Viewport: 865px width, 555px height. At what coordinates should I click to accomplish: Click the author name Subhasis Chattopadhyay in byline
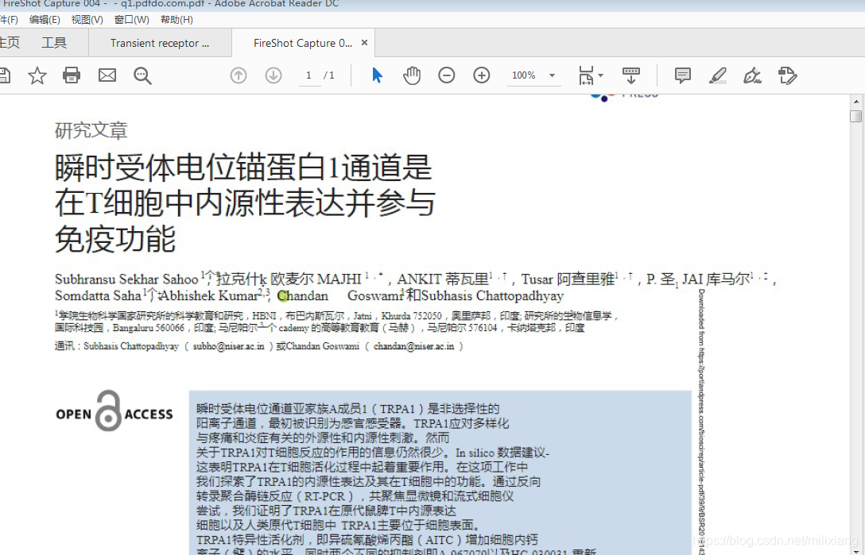pyautogui.click(x=492, y=296)
